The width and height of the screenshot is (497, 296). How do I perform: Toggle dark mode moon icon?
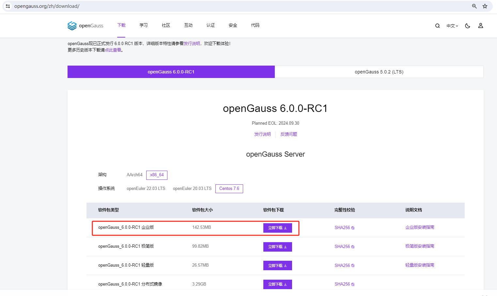(x=468, y=26)
